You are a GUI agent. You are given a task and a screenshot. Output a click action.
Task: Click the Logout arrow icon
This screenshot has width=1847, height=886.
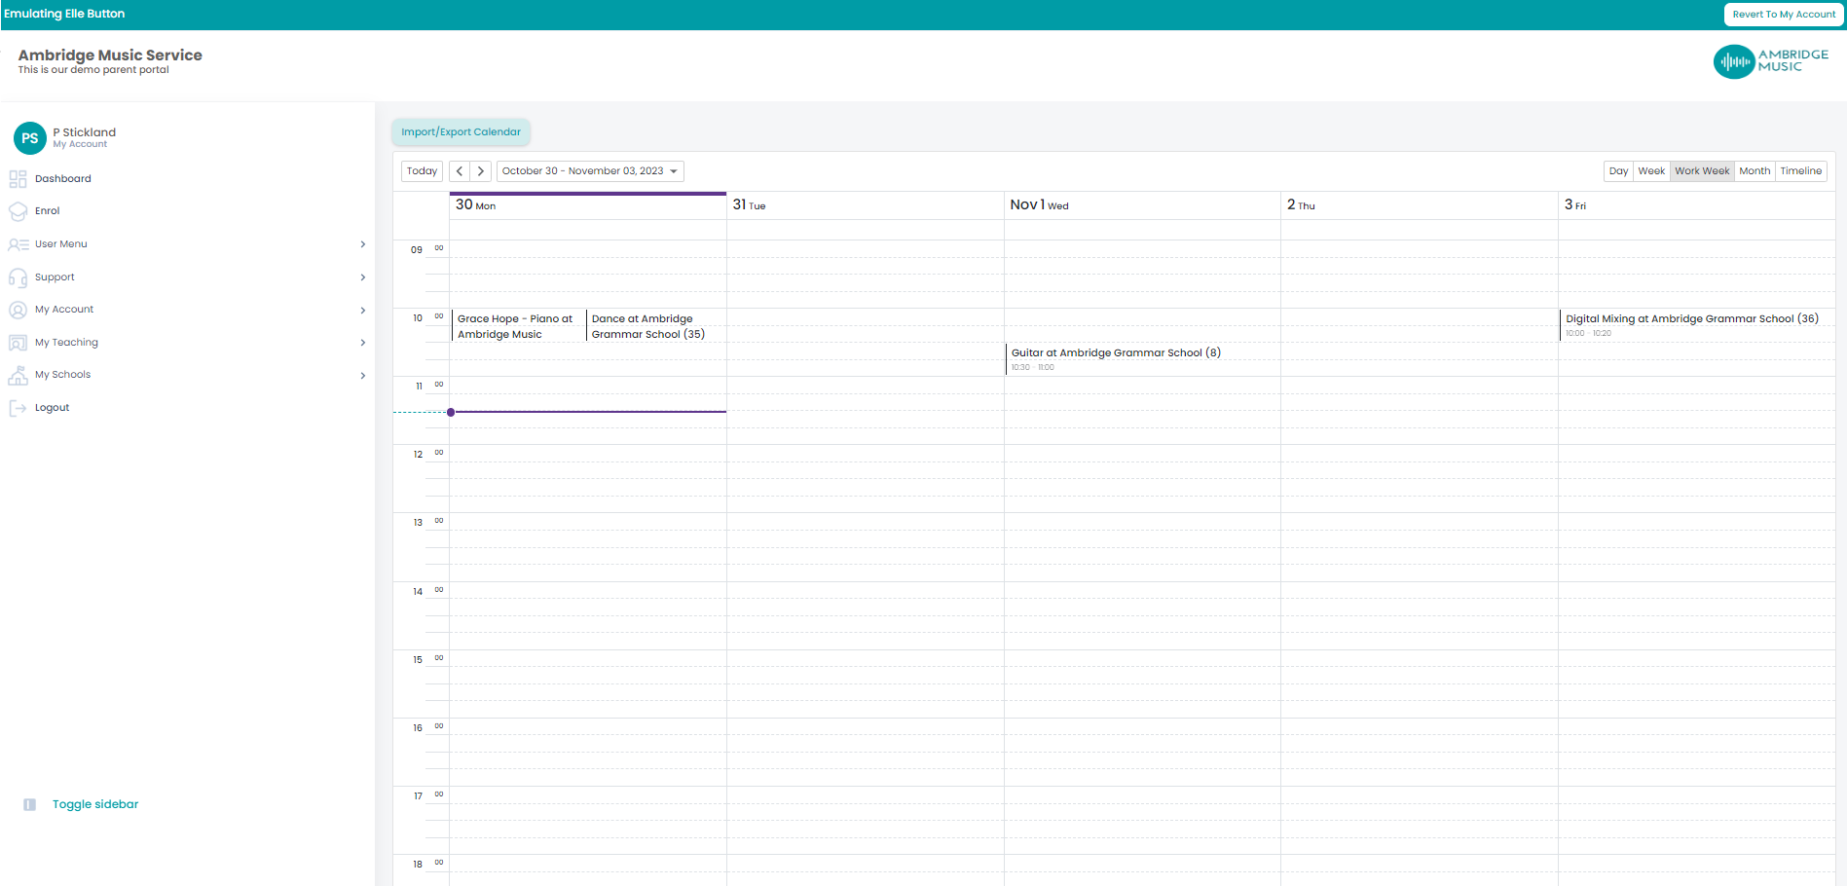[18, 408]
